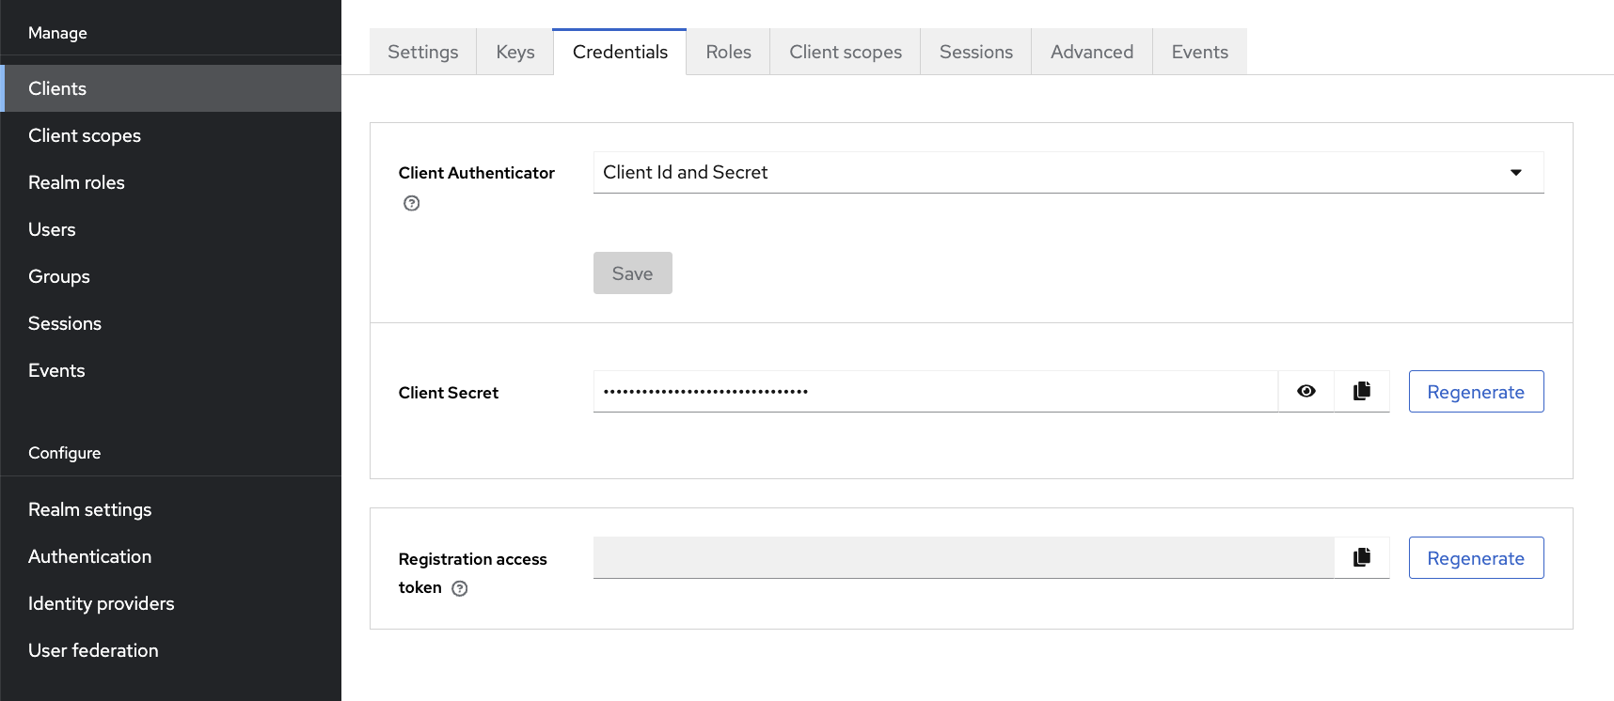Open Events in the sidebar
Screen dimensions: 1614x701
tap(170, 370)
